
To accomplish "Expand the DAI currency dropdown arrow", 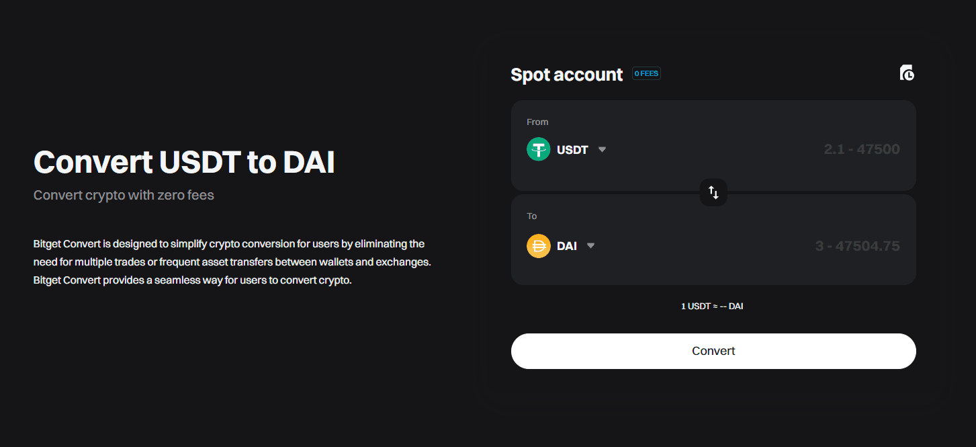I will pyautogui.click(x=590, y=246).
